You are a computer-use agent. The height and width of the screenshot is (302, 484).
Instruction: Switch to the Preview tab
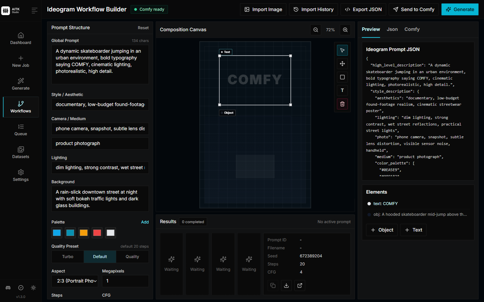coord(371,30)
